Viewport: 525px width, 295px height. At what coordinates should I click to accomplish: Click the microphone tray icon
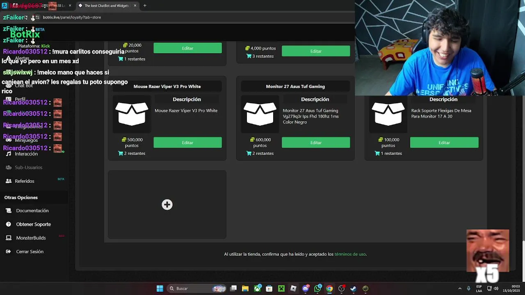coord(468,288)
